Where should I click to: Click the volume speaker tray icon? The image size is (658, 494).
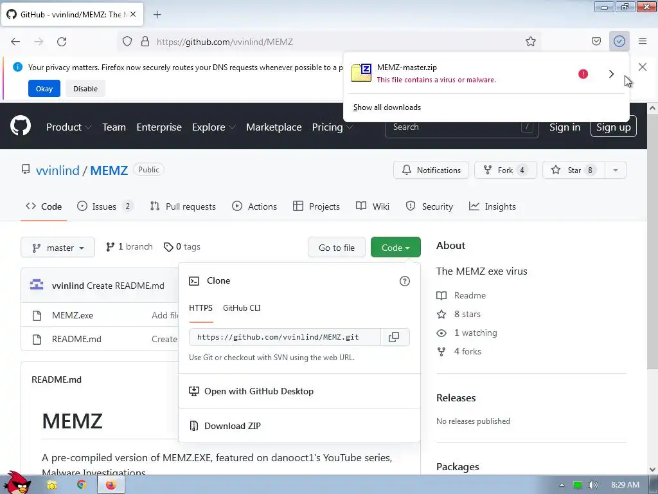[592, 485]
